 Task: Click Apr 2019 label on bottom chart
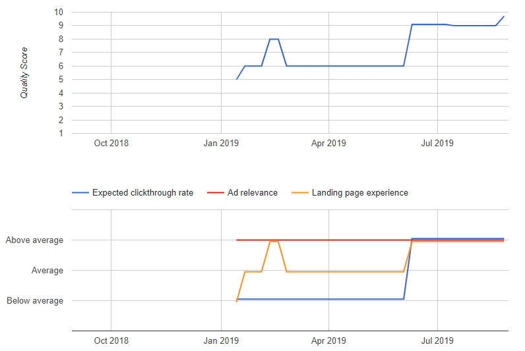click(328, 341)
